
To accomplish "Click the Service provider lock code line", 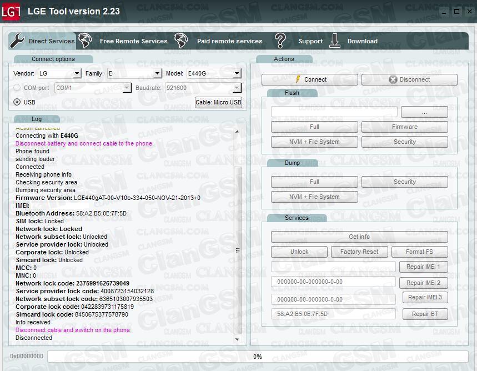I will (84, 291).
